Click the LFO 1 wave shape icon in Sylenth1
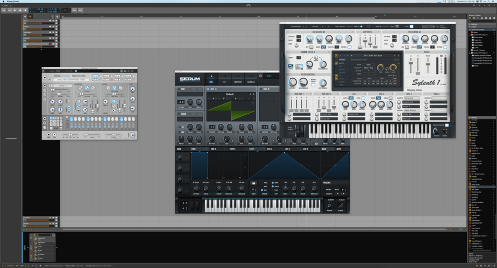 [351, 98]
